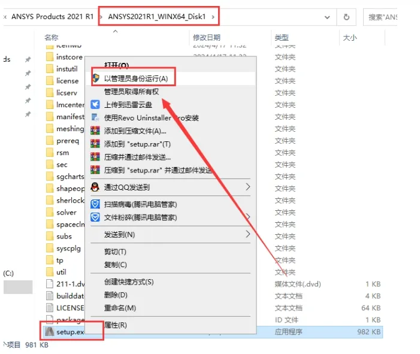Expand the 通过QQ发送到 submenu arrow

[248, 187]
